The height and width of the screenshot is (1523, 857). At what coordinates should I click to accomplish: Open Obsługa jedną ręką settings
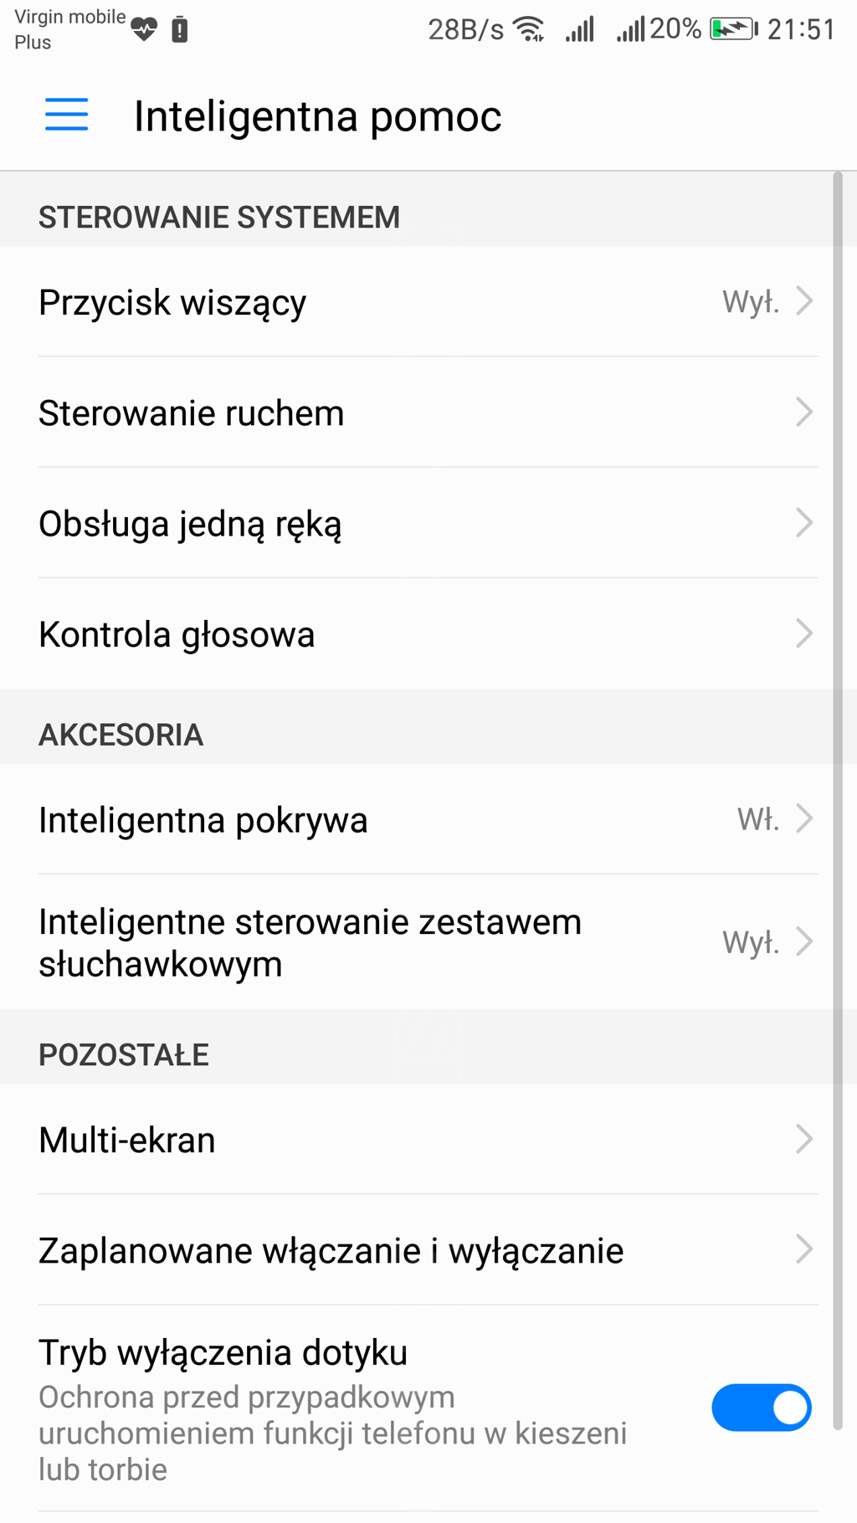point(191,524)
